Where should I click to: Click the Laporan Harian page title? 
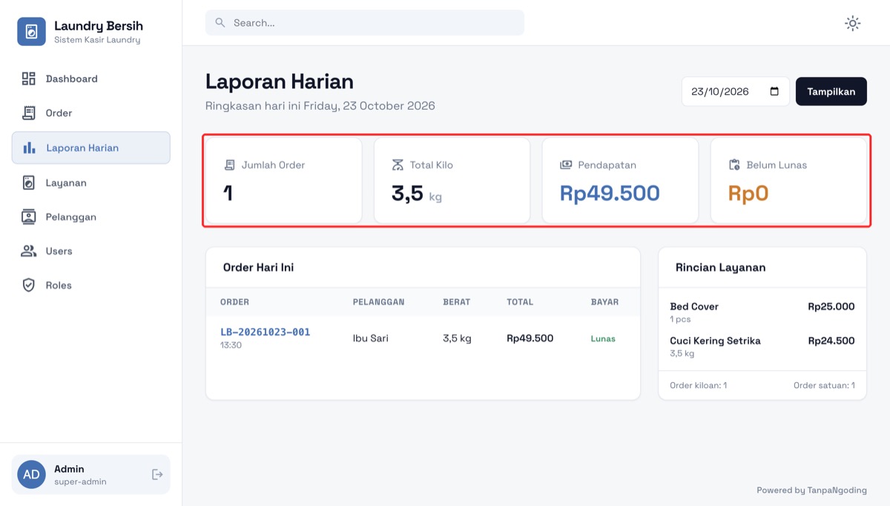pos(280,82)
